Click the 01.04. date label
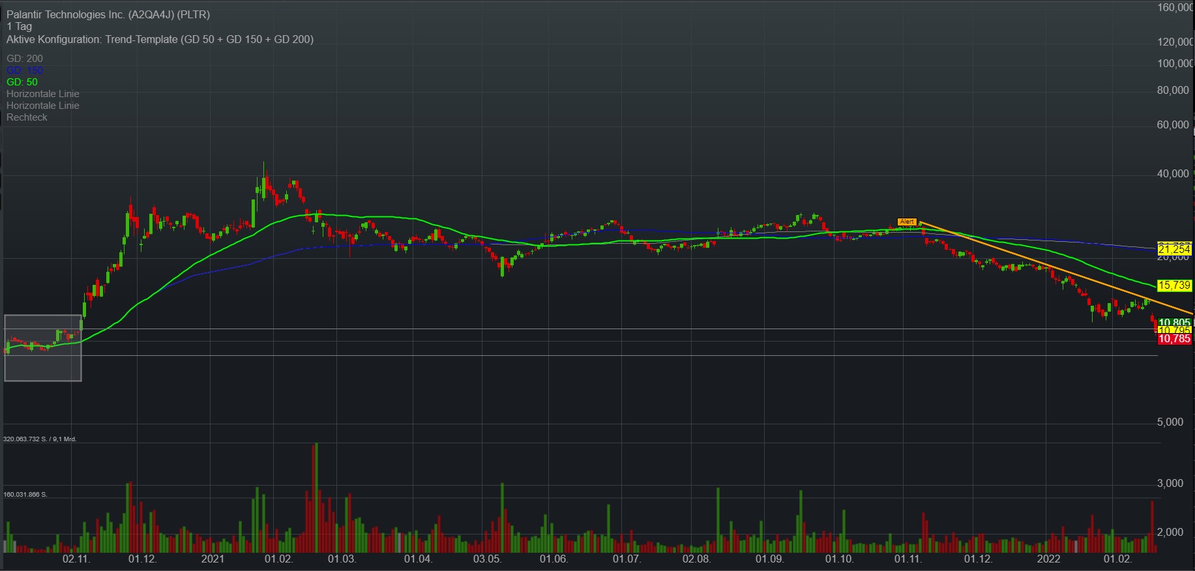 [418, 559]
